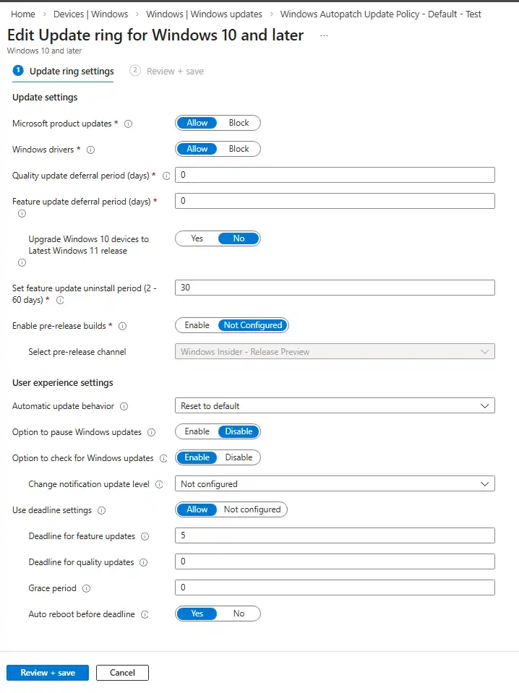Screen dimensions: 519x693
Task: Click the Review + save button
Action: click(x=47, y=672)
